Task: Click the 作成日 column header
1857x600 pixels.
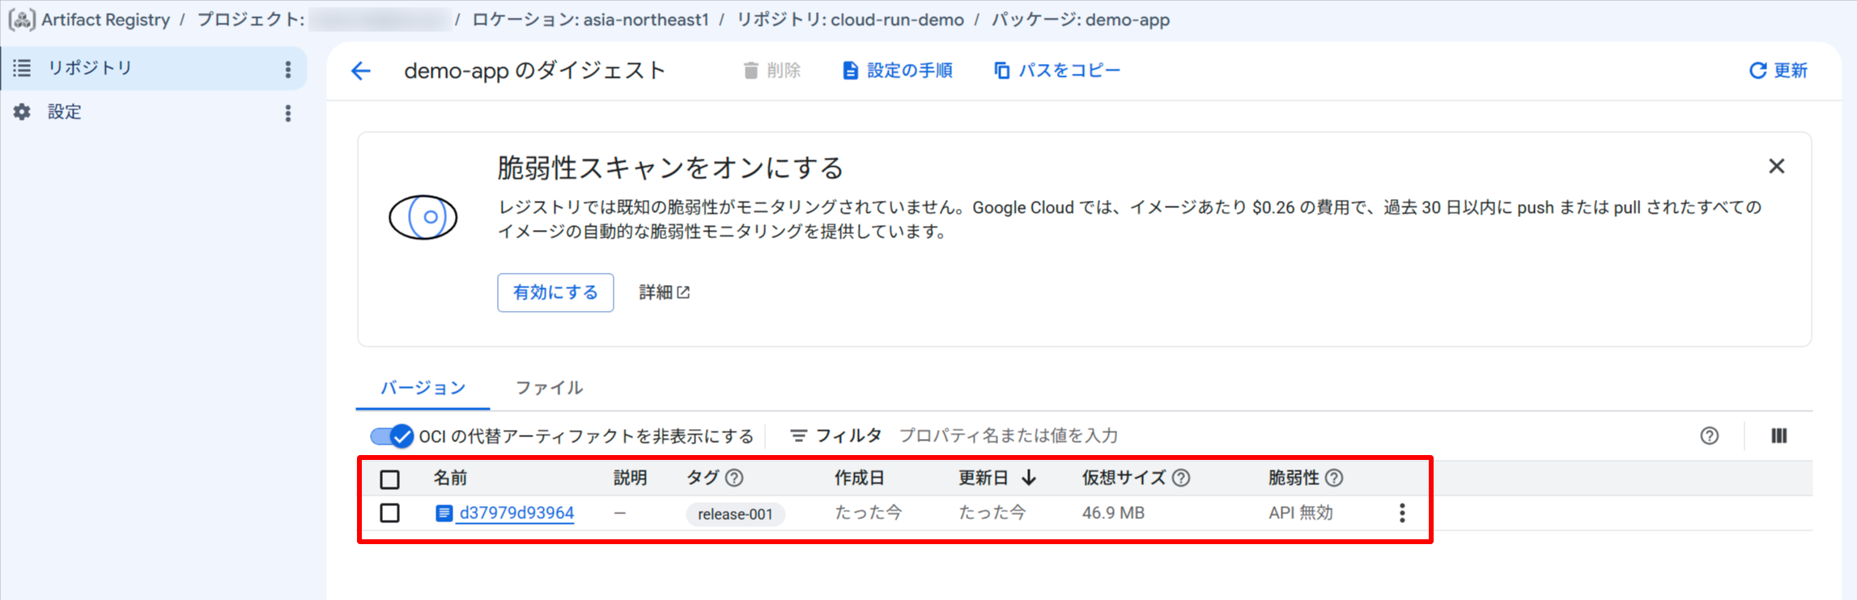Action: [860, 478]
